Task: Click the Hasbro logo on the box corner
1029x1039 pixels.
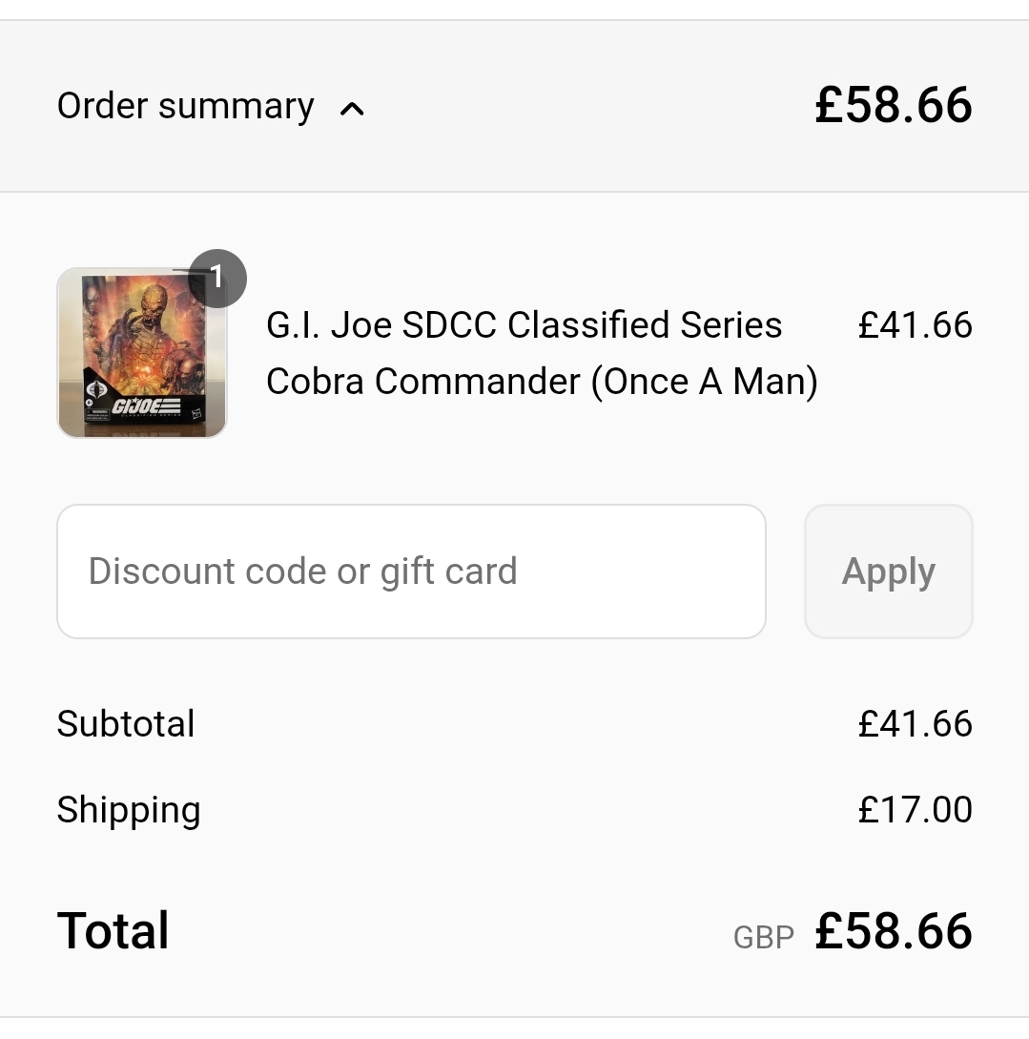Action: tap(197, 414)
